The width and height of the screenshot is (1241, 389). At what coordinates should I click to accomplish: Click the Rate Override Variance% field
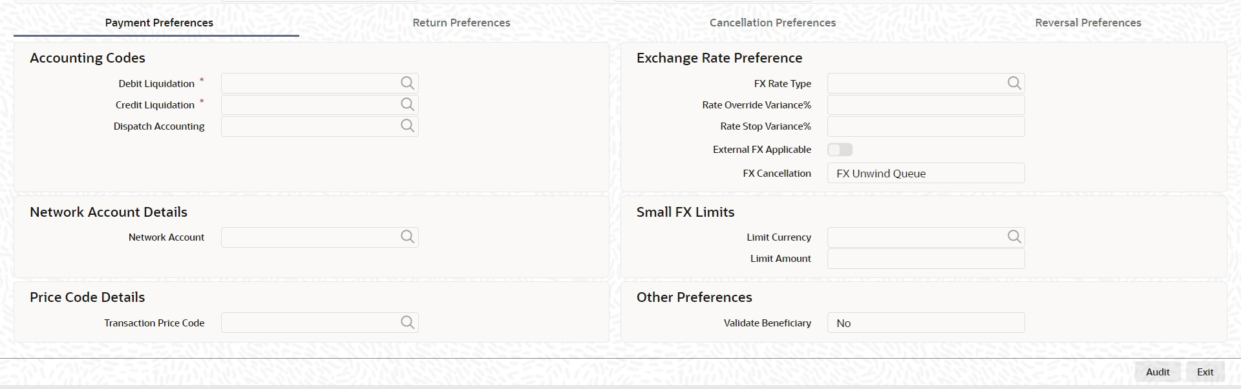coord(926,105)
